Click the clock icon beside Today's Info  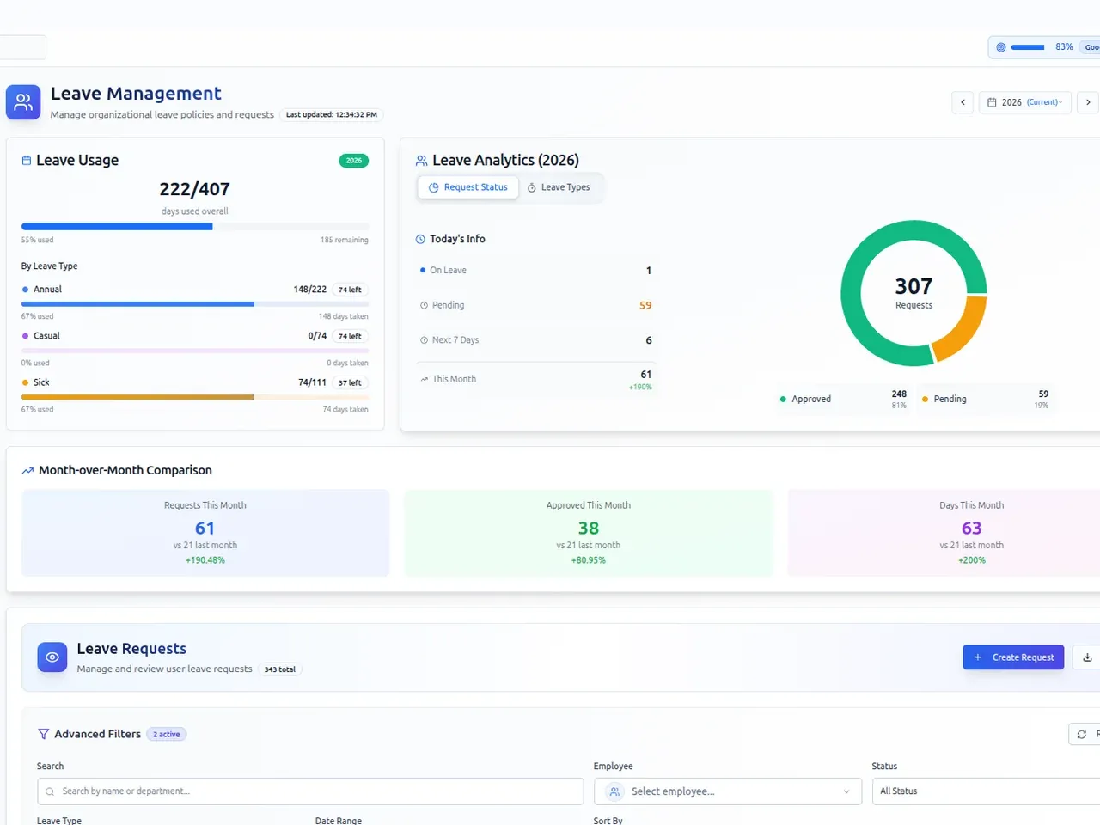420,239
